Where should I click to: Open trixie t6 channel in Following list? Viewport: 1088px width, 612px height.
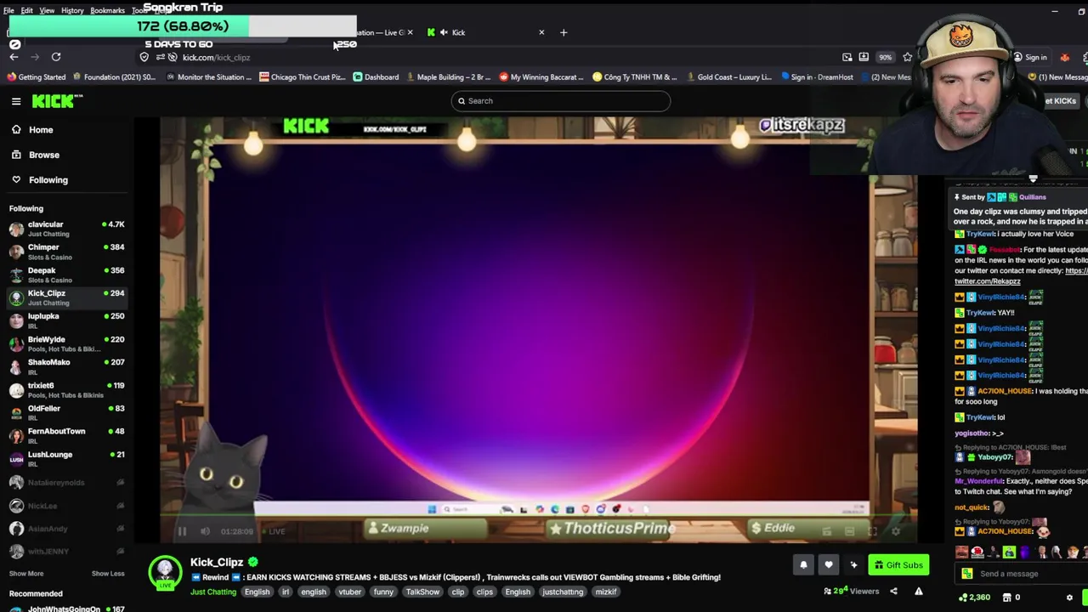point(66,389)
